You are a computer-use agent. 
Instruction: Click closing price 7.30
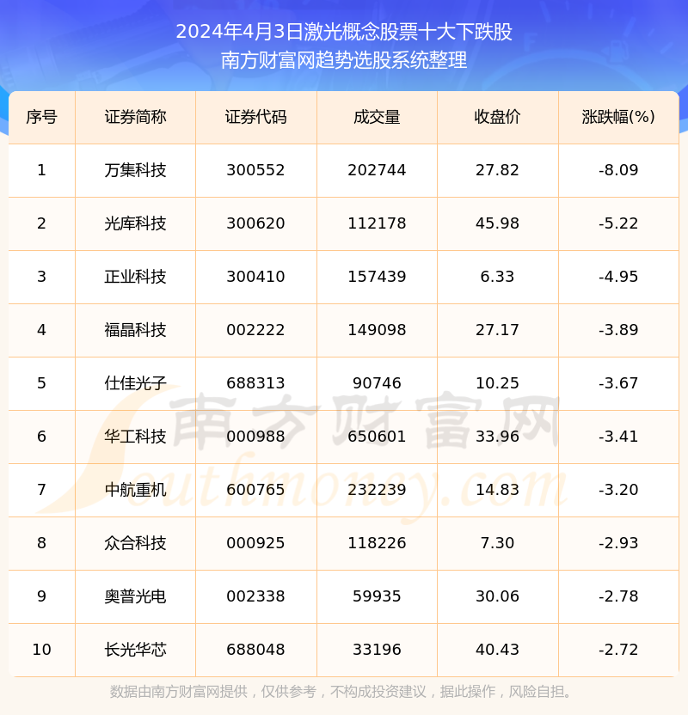coord(497,543)
